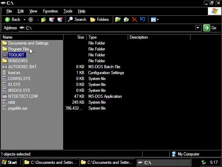Click the NTDETECT.COM file name
Viewport: 222px width, 167px height.
(23, 96)
